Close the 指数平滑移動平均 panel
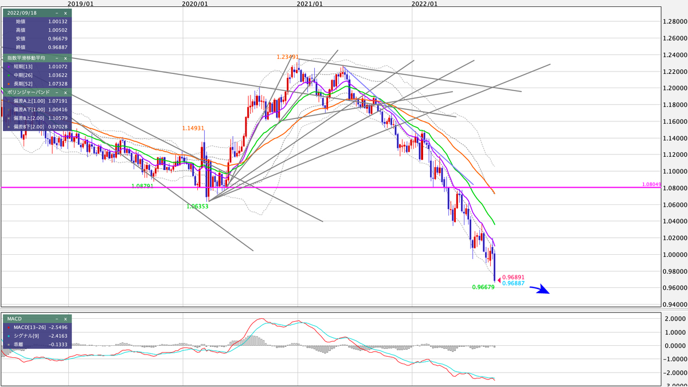Viewport: 688px width, 387px height. [x=65, y=58]
